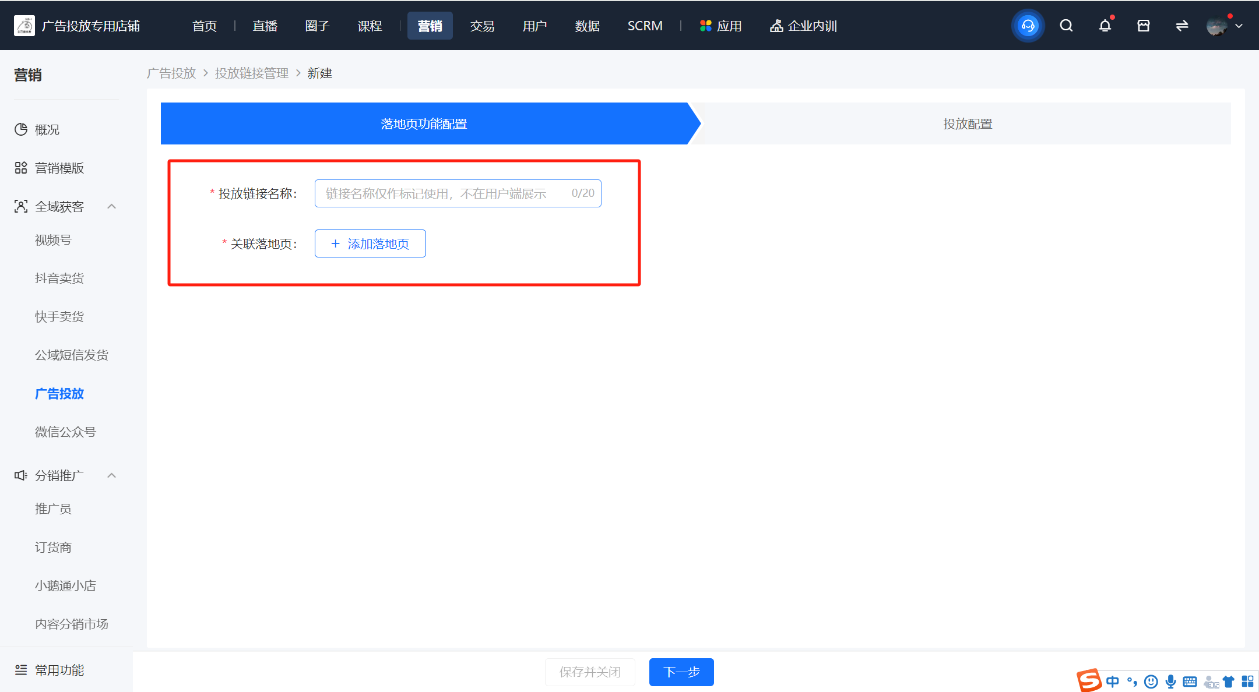1259x692 pixels.
Task: Open 视频号 in the sidebar
Action: point(53,240)
